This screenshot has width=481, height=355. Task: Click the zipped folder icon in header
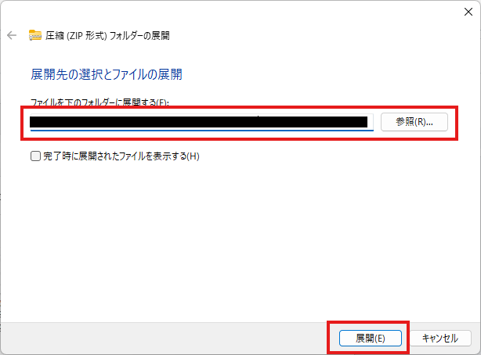pos(34,35)
